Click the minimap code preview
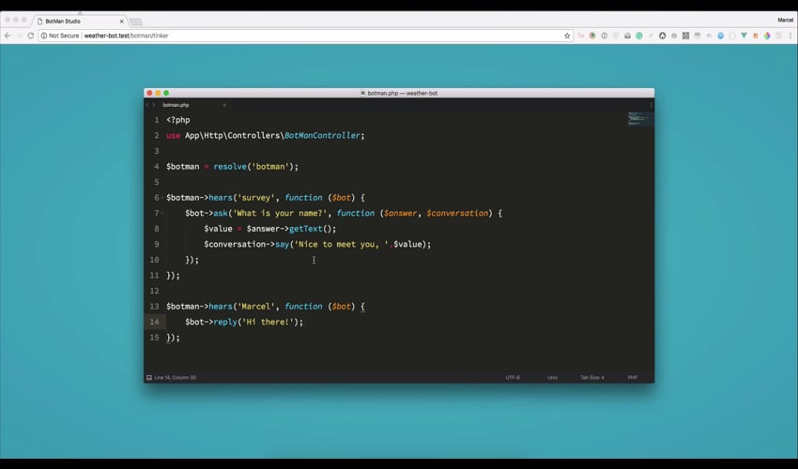 click(x=639, y=118)
